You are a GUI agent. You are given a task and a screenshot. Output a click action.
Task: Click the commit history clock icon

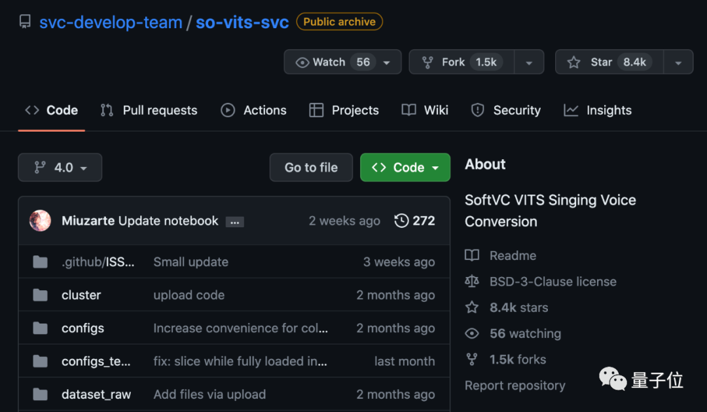[401, 221]
